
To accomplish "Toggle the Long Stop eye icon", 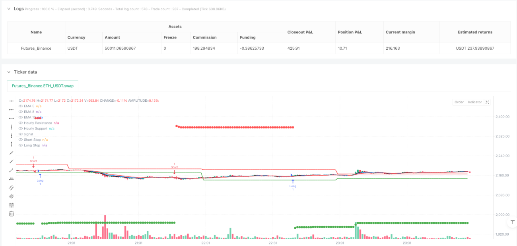I will (x=21, y=145).
